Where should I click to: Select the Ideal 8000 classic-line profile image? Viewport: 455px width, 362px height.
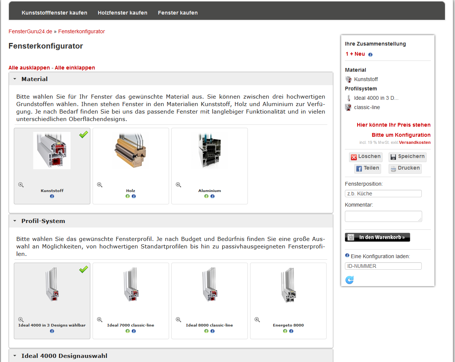(209, 285)
